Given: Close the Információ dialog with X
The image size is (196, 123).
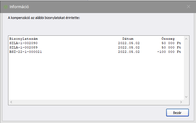Looking at the screenshot, I should coord(189,7).
